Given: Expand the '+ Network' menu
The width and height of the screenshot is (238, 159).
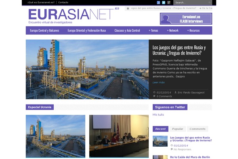Looking at the screenshot, I should 173,31.
